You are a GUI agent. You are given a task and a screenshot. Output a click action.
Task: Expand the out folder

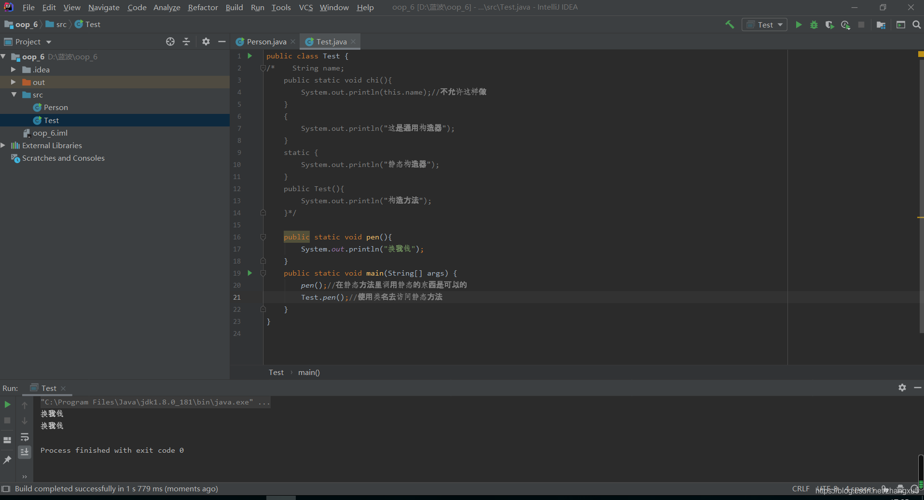(x=14, y=82)
